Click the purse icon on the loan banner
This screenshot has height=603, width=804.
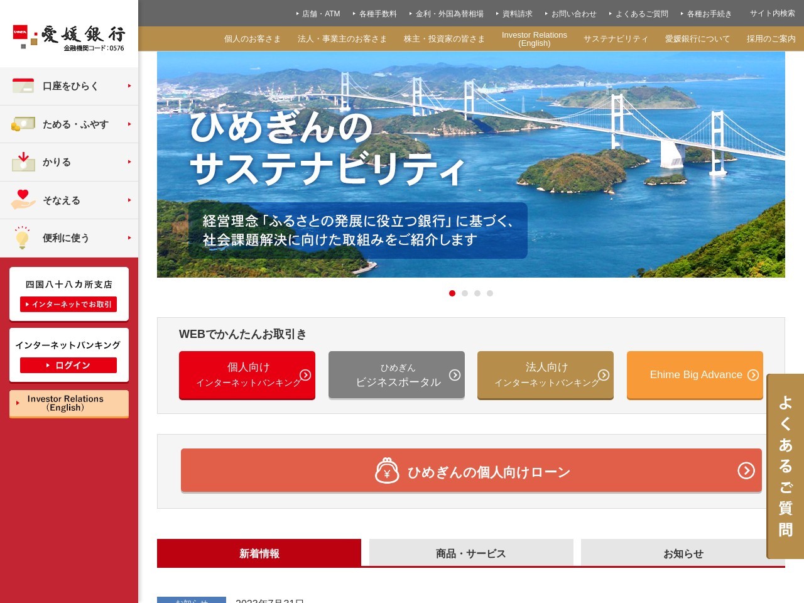[387, 470]
